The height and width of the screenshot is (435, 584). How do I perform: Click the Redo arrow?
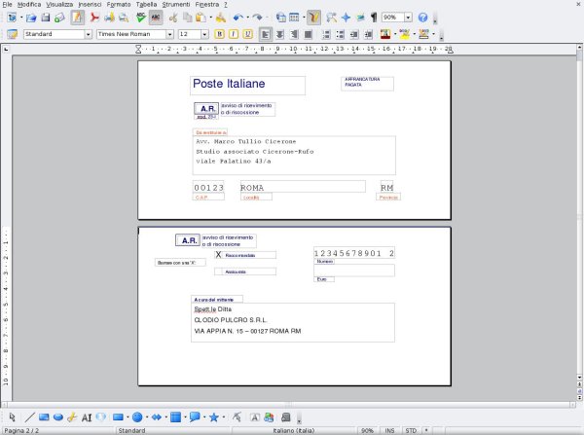tap(257, 18)
